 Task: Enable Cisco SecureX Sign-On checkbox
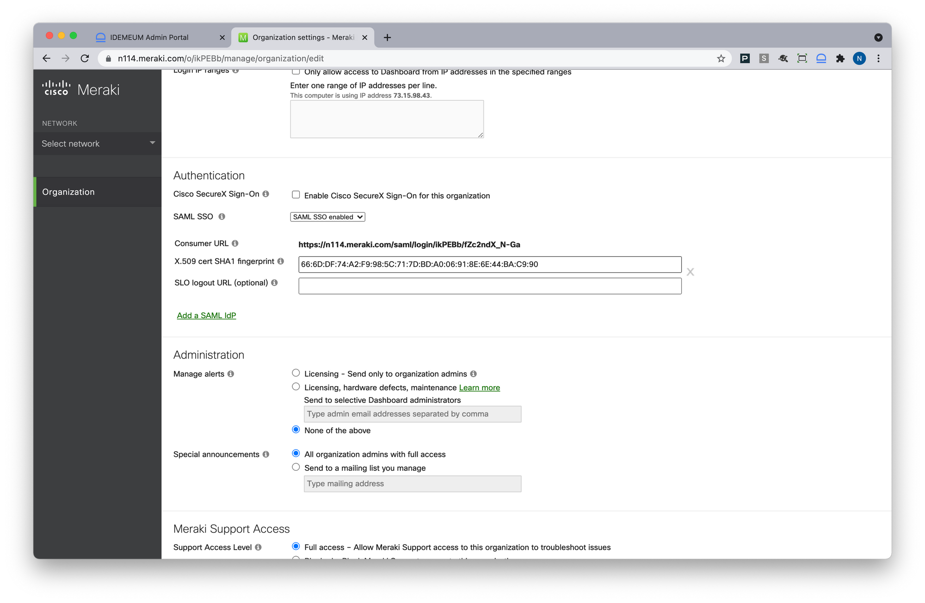[x=296, y=195]
